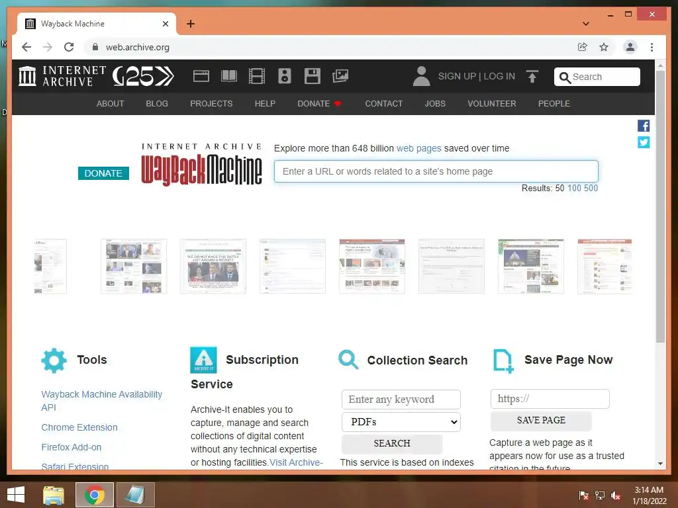Click the Save Page Now document icon

(503, 360)
